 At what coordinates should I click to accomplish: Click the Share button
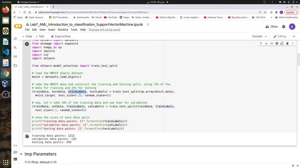pyautogui.click(x=271, y=27)
